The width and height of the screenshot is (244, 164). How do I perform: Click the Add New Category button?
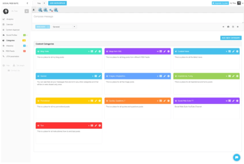(231, 38)
